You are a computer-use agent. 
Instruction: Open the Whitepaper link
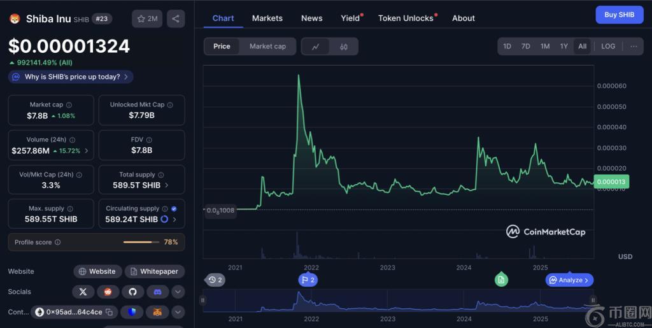pyautogui.click(x=154, y=271)
